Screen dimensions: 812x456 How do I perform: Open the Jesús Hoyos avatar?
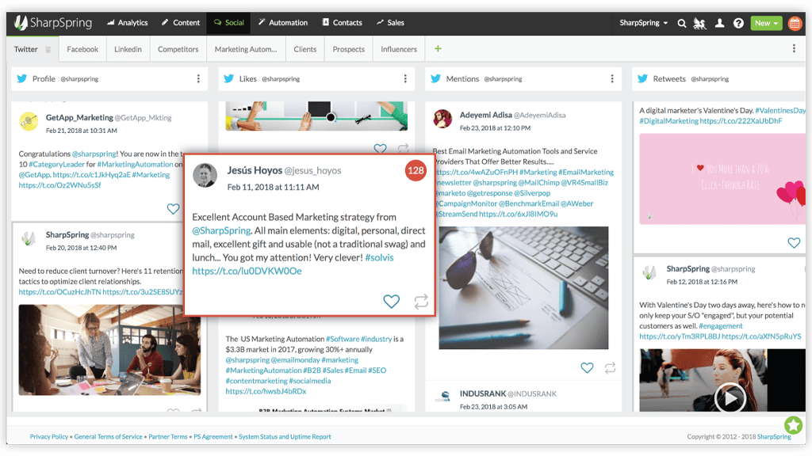tap(205, 175)
